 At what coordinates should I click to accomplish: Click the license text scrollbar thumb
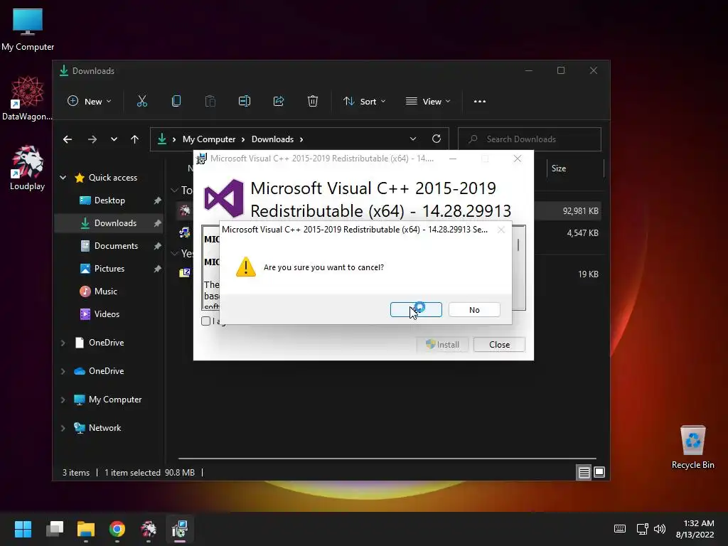518,245
